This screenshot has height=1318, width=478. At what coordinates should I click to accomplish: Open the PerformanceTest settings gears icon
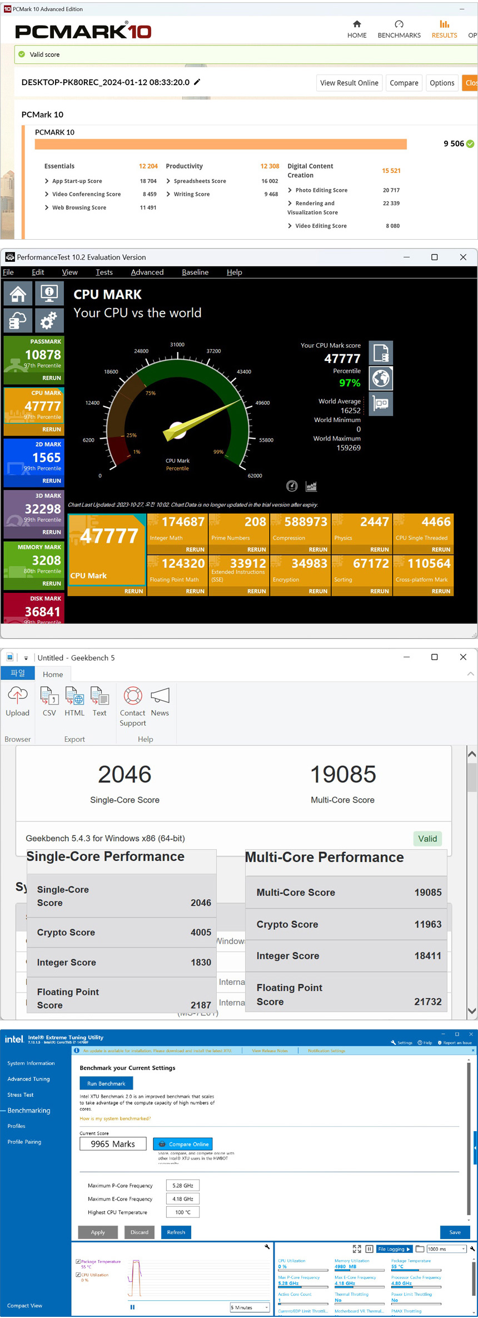click(x=49, y=320)
